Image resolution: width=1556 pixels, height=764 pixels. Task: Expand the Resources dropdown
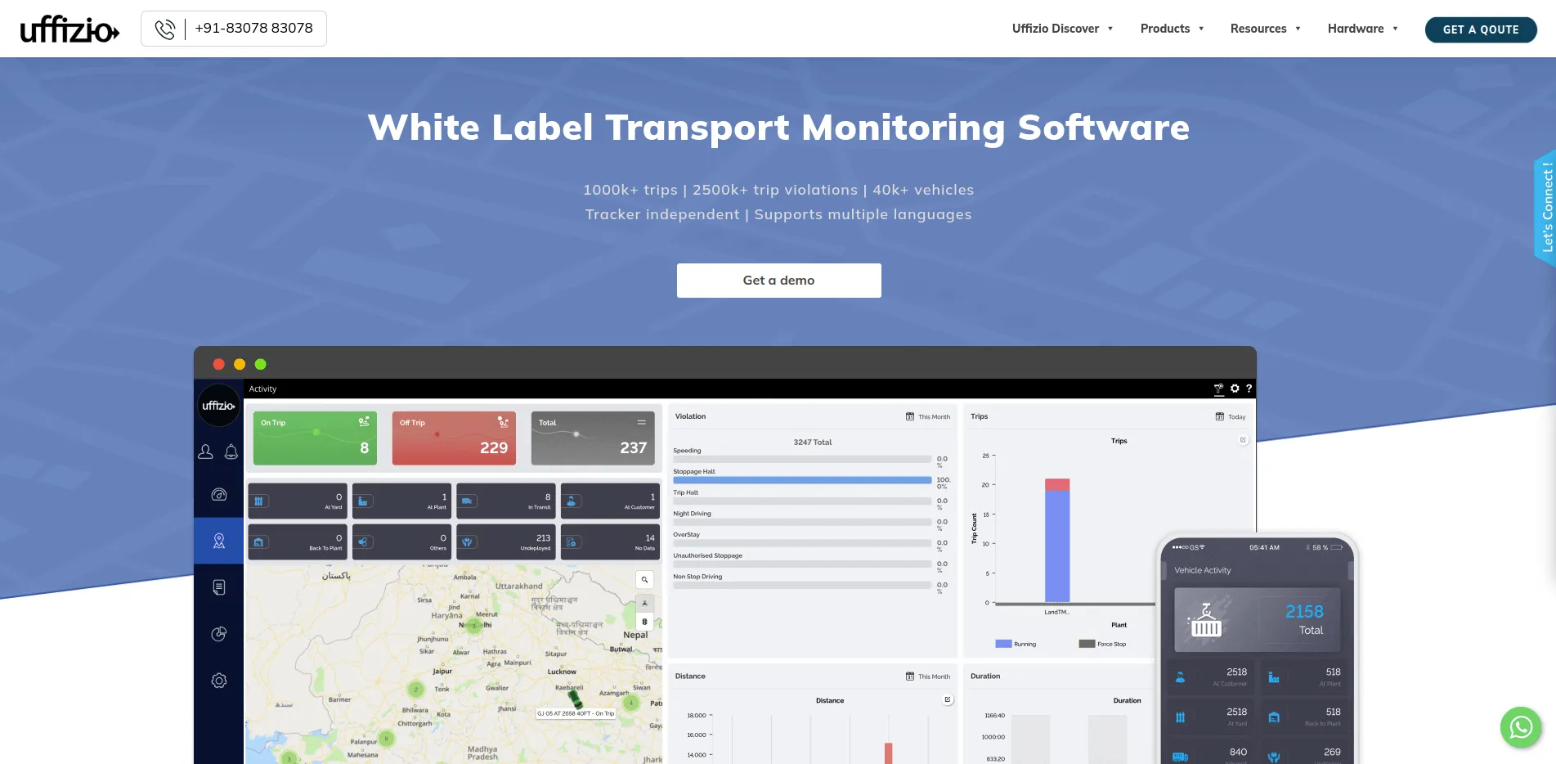(1265, 29)
